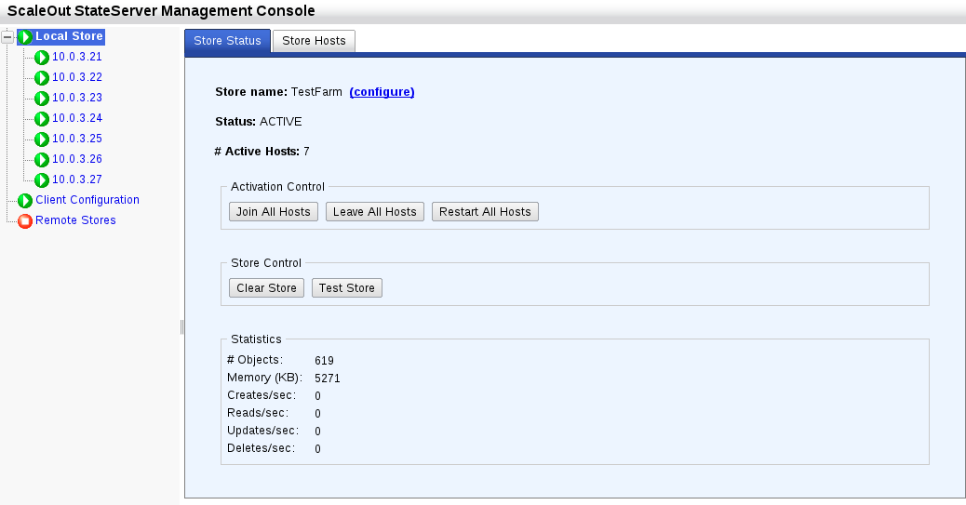Select the Local Store tree item

pos(69,36)
